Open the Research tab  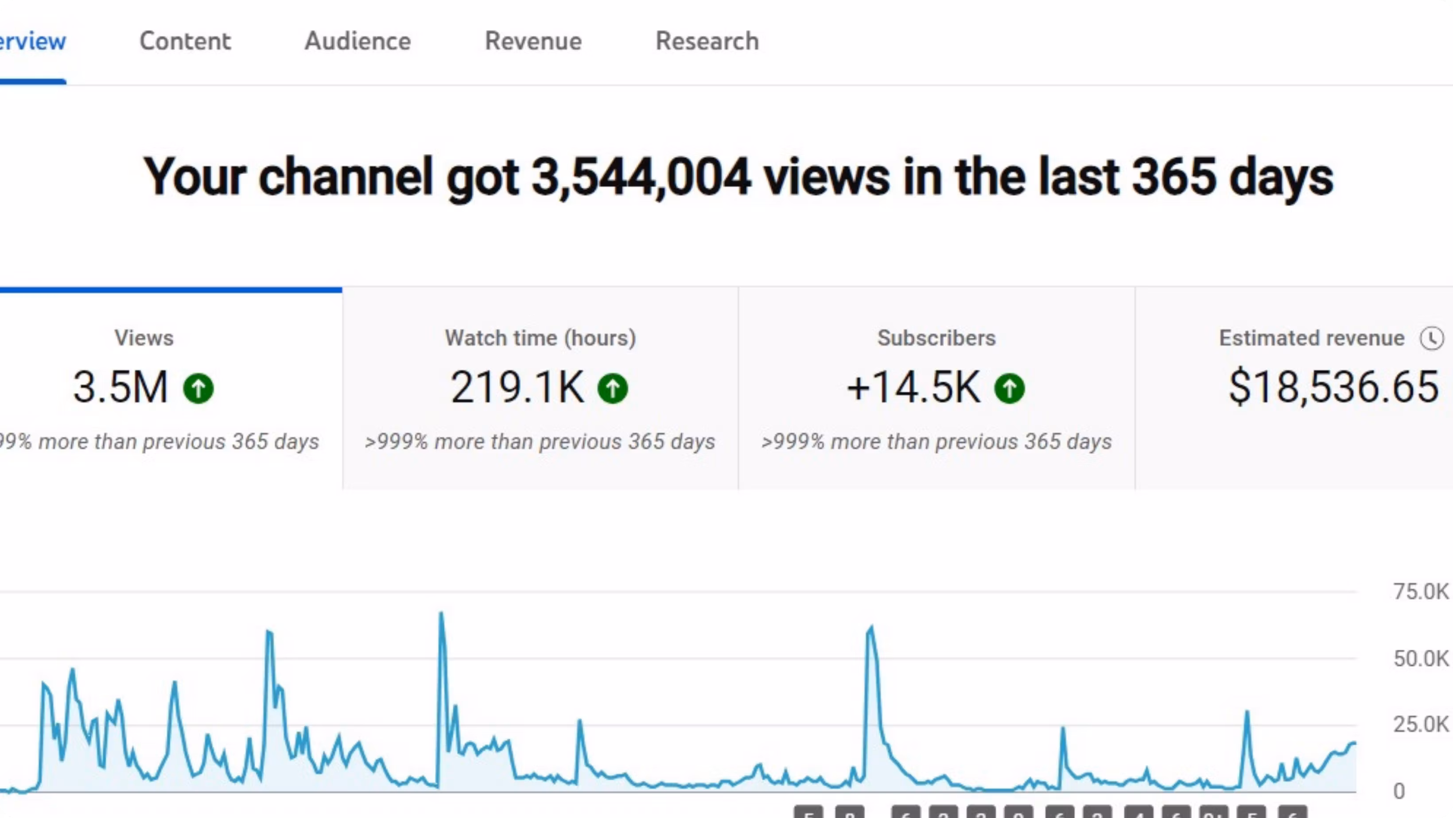[707, 41]
